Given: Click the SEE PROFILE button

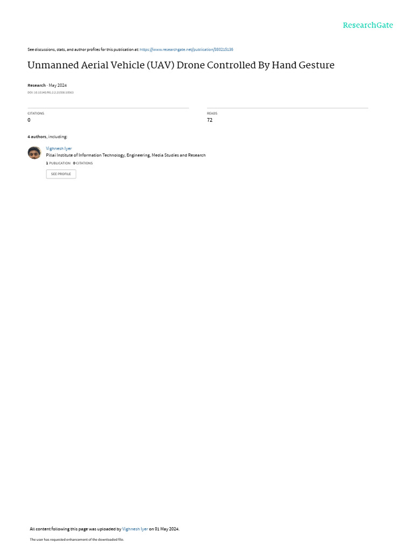Looking at the screenshot, I should click(x=61, y=174).
